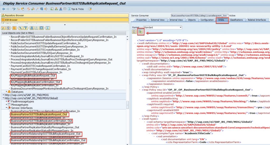Open the Repository Browser panel

(65, 15)
